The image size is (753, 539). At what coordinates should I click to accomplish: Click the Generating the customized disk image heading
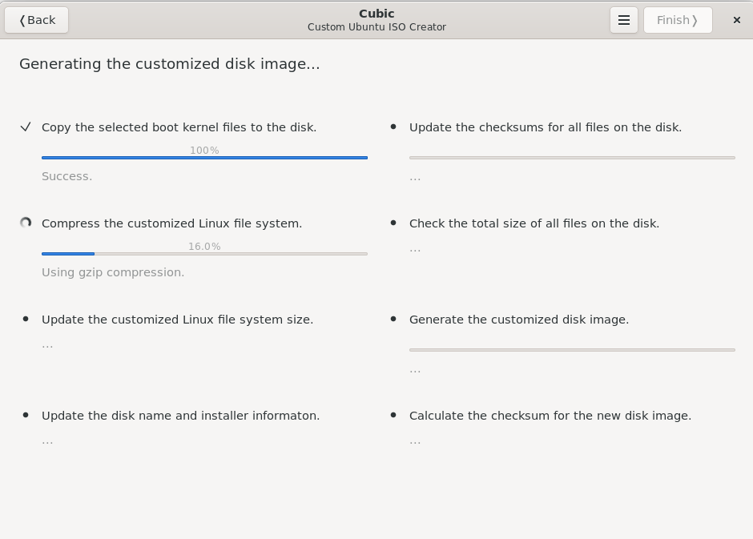[169, 64]
